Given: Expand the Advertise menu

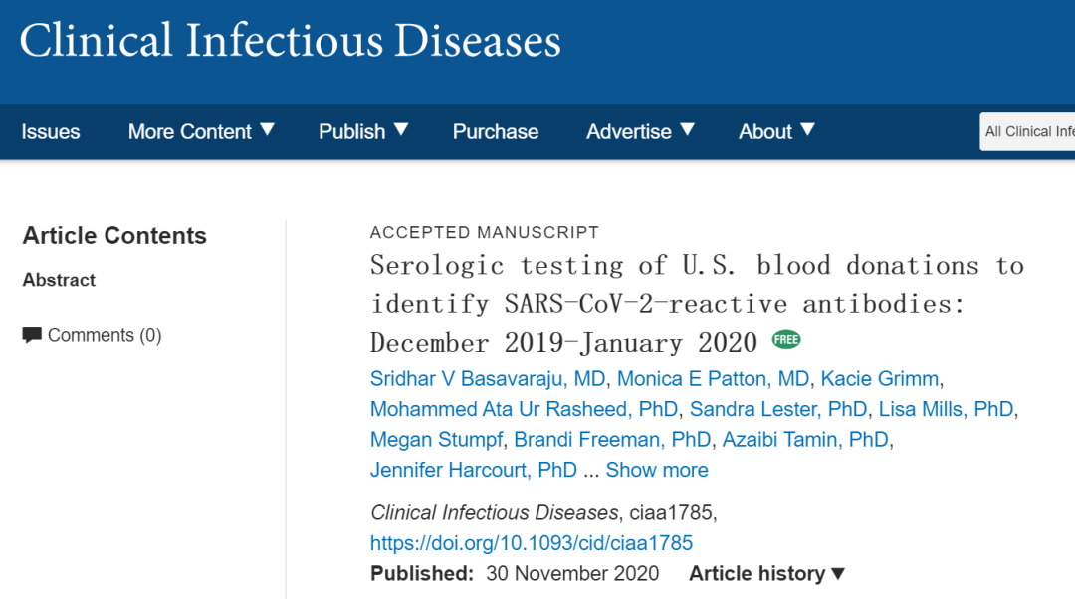Looking at the screenshot, I should [640, 131].
